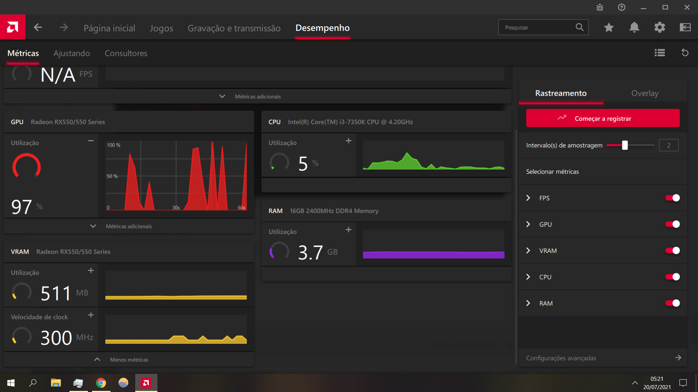This screenshot has width=698, height=392.
Task: Open taskbar search icon
Action: tap(33, 383)
